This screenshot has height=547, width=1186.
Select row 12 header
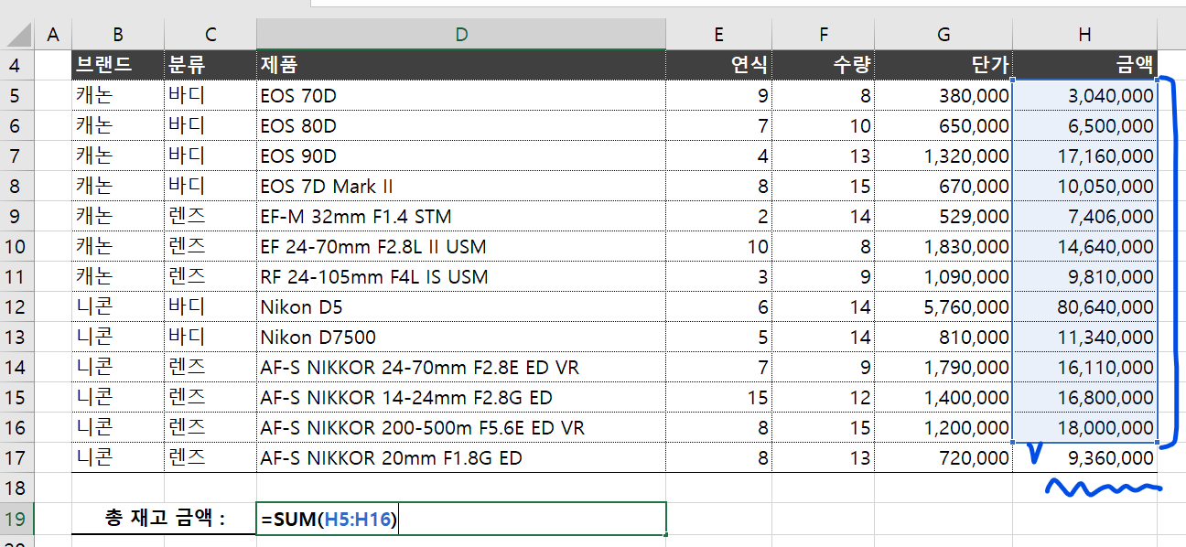(x=17, y=306)
